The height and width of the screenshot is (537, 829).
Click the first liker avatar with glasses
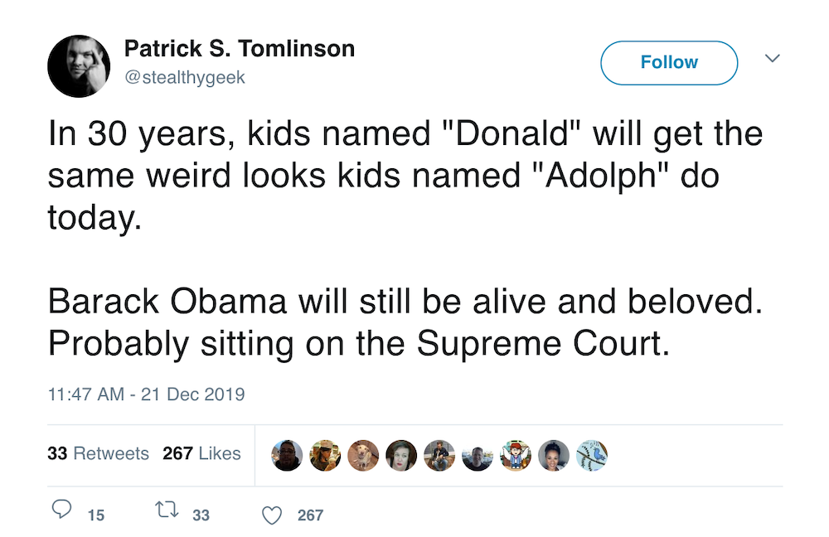(x=287, y=455)
